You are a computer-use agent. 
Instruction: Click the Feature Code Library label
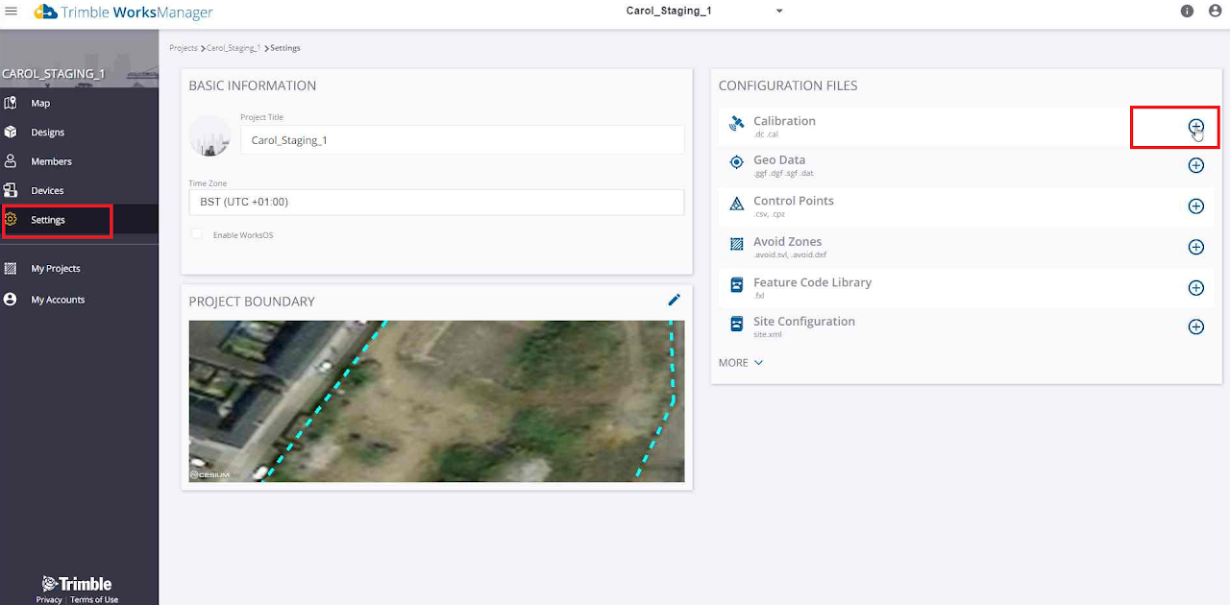coord(813,282)
